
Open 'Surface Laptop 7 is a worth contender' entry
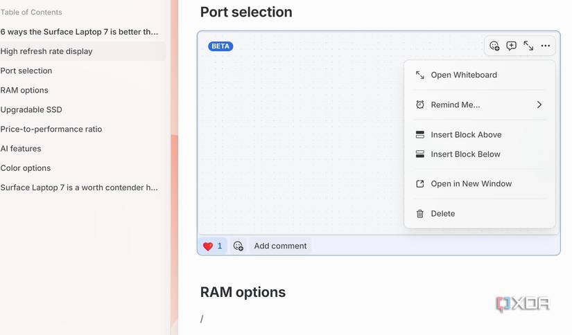pyautogui.click(x=79, y=188)
